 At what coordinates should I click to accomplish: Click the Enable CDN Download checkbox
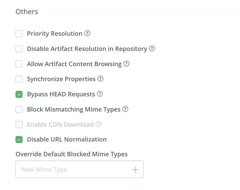tap(19, 124)
